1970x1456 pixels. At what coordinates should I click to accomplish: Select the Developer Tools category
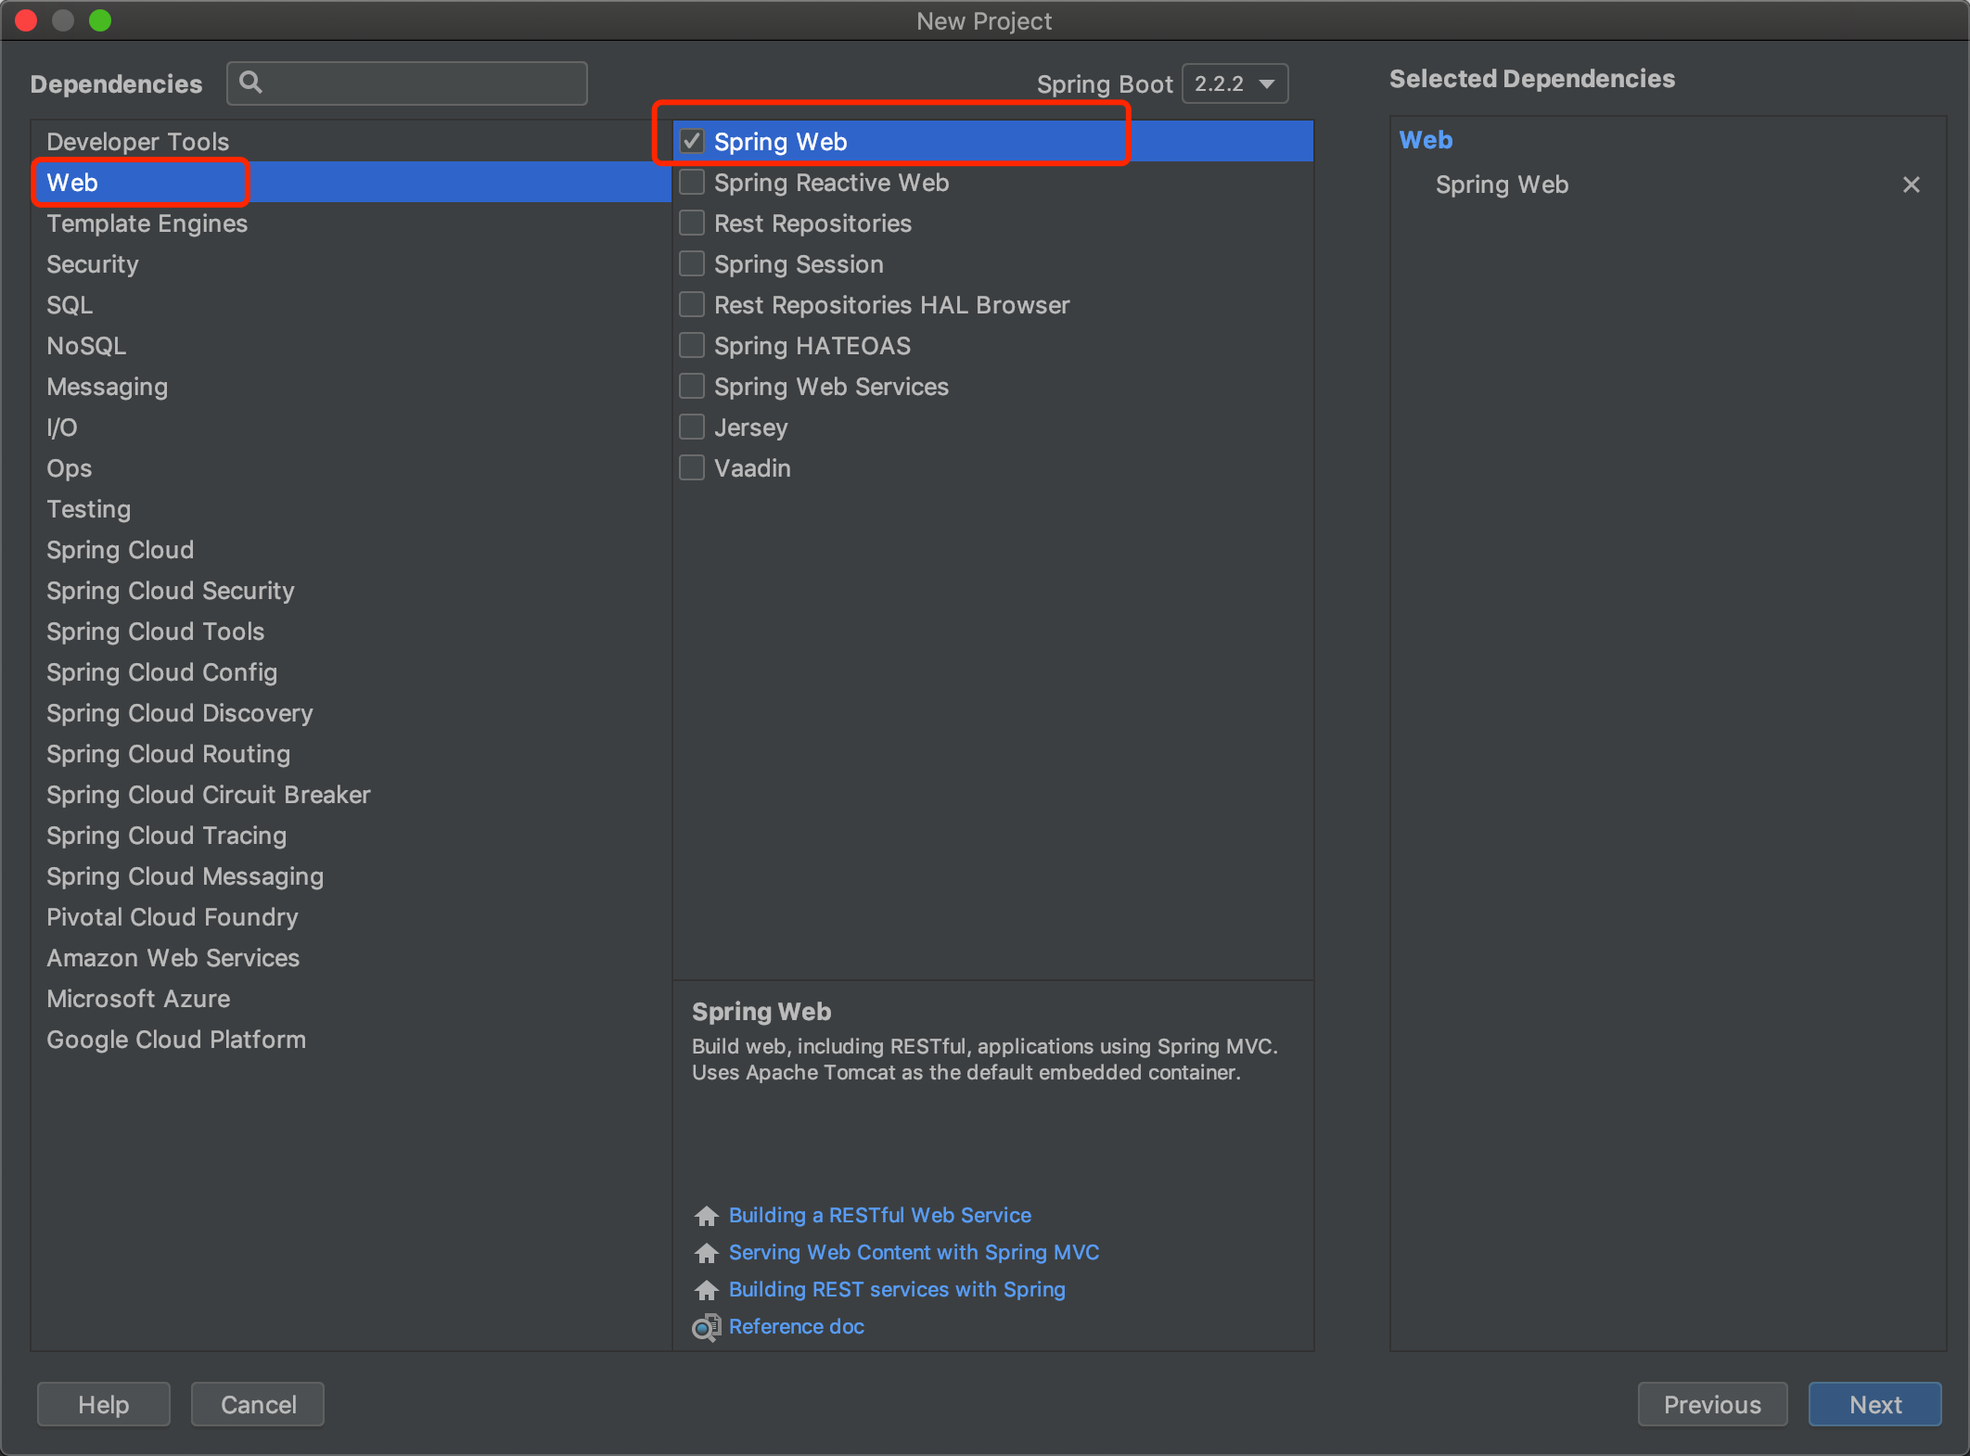tap(351, 141)
